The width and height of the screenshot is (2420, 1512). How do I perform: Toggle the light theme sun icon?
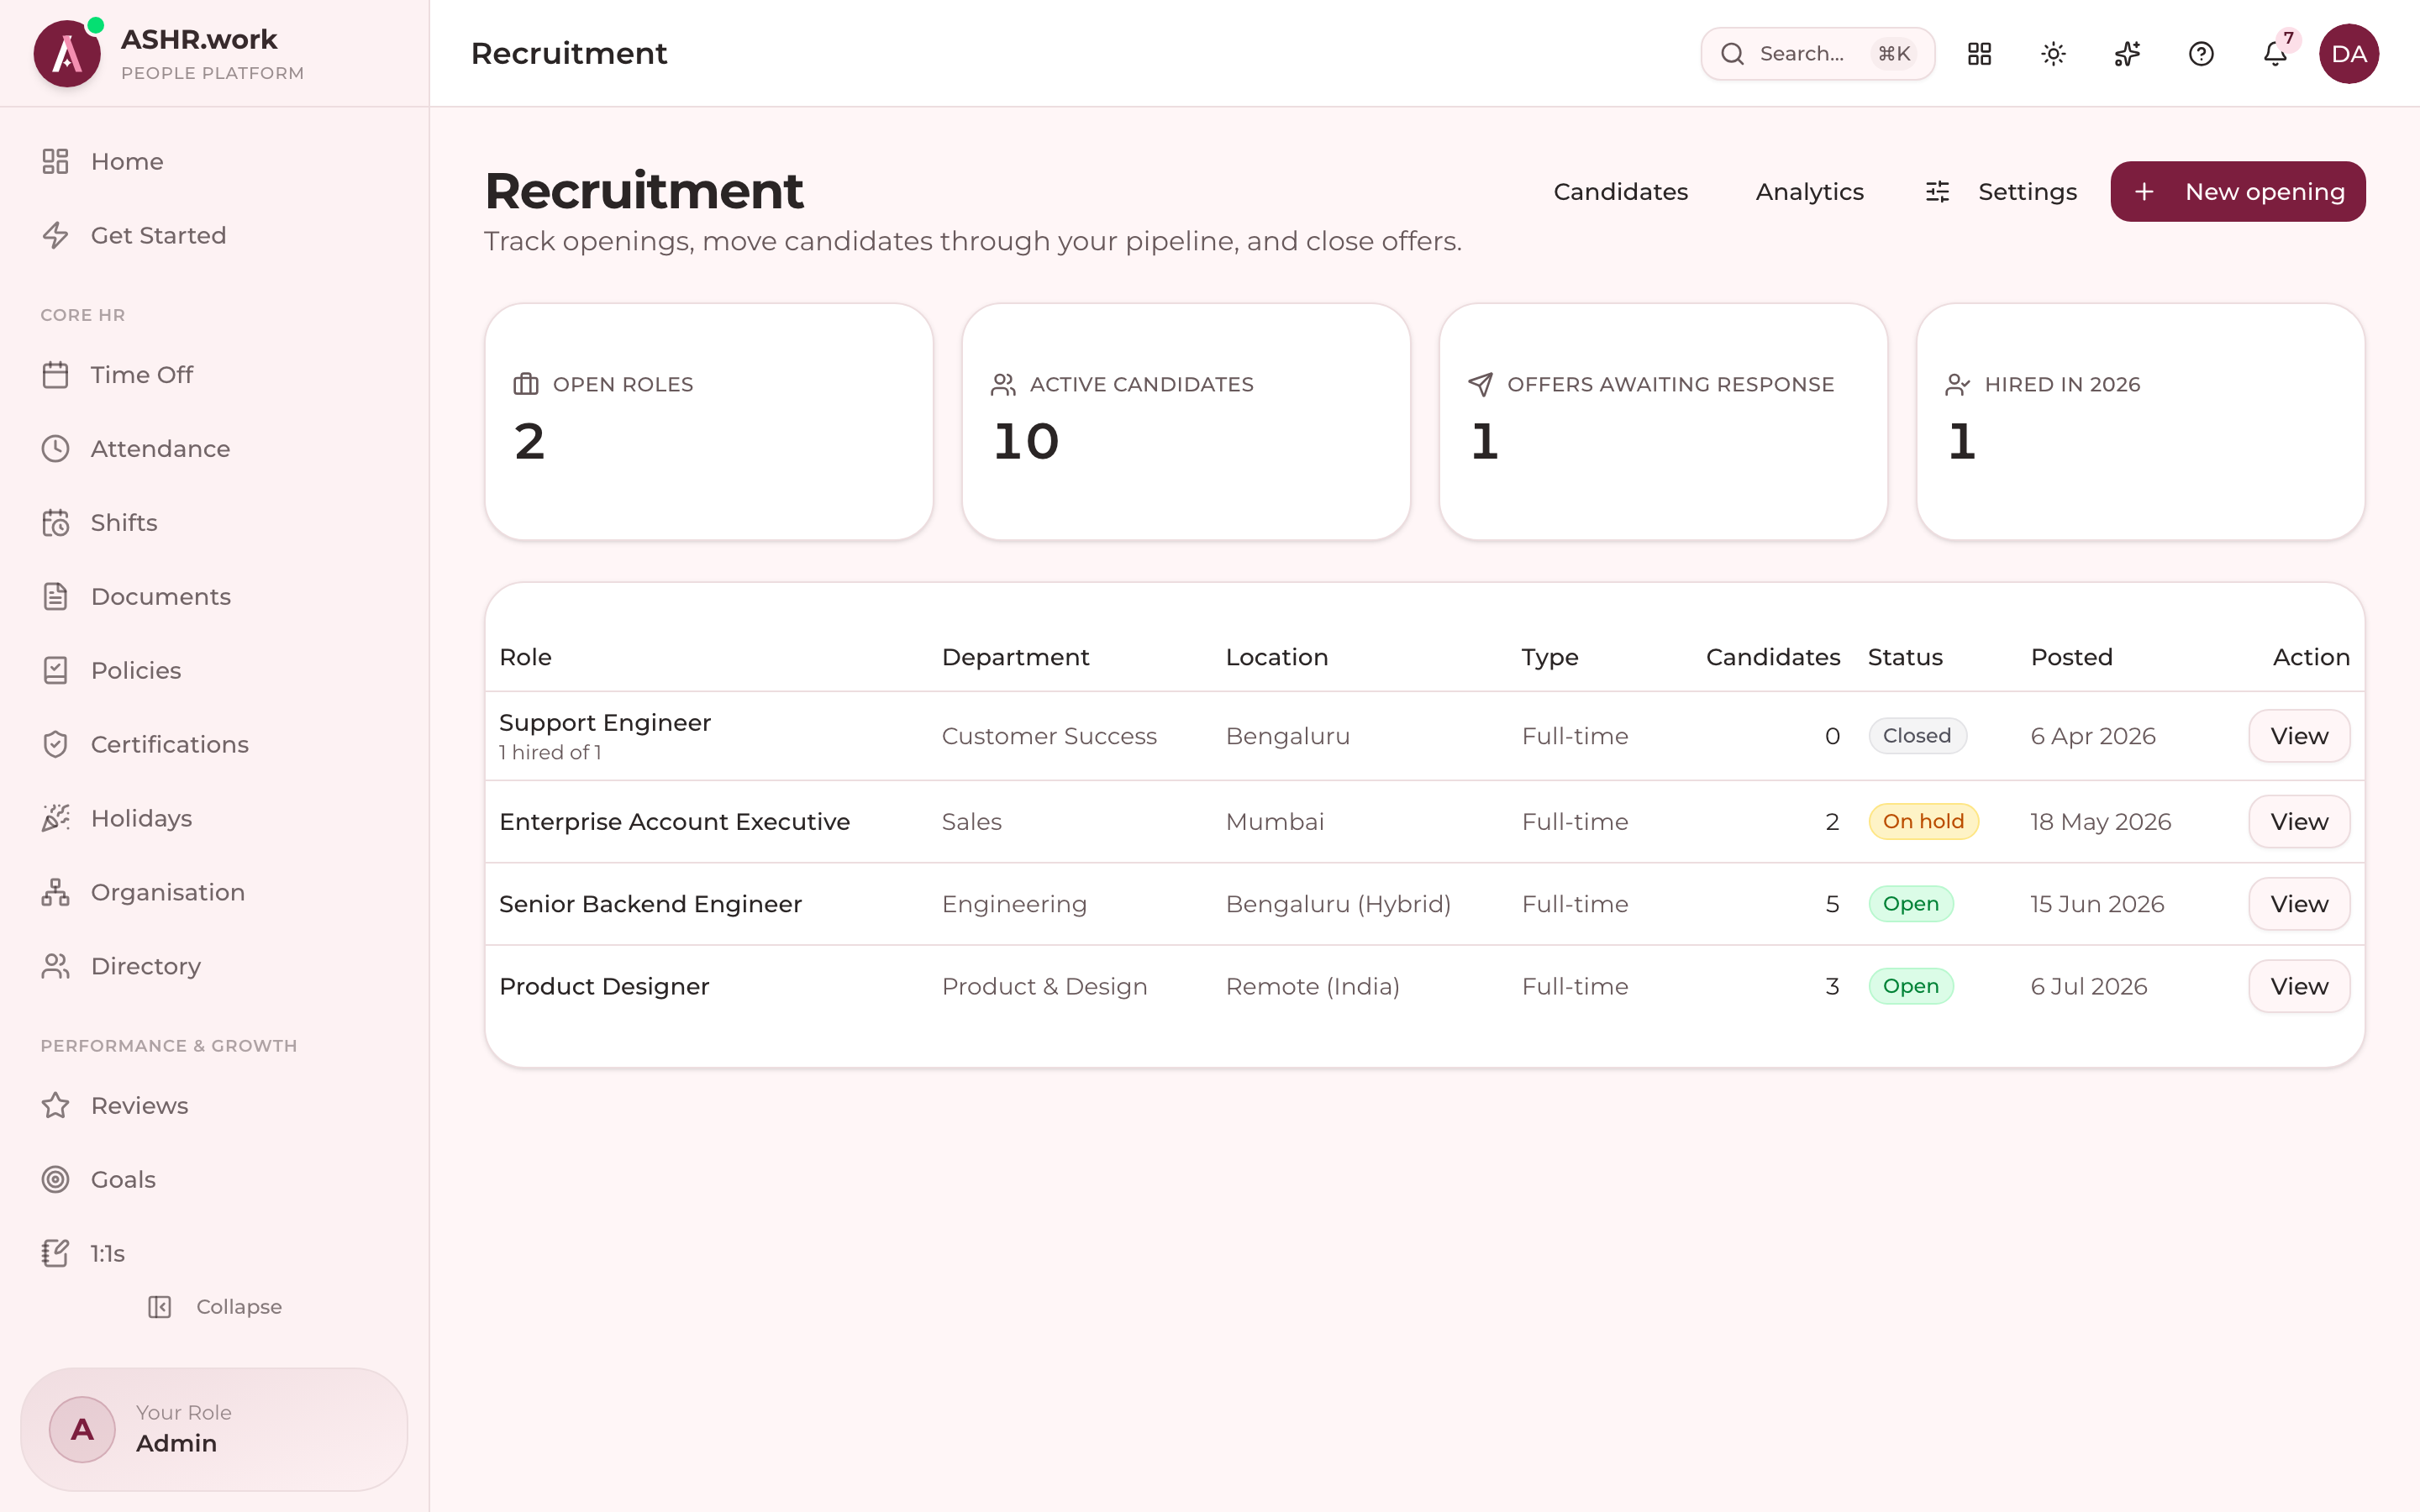(x=2053, y=54)
